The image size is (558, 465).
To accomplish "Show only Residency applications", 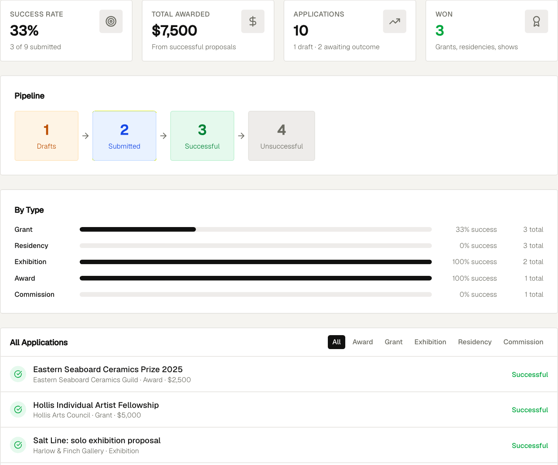I will (x=475, y=342).
